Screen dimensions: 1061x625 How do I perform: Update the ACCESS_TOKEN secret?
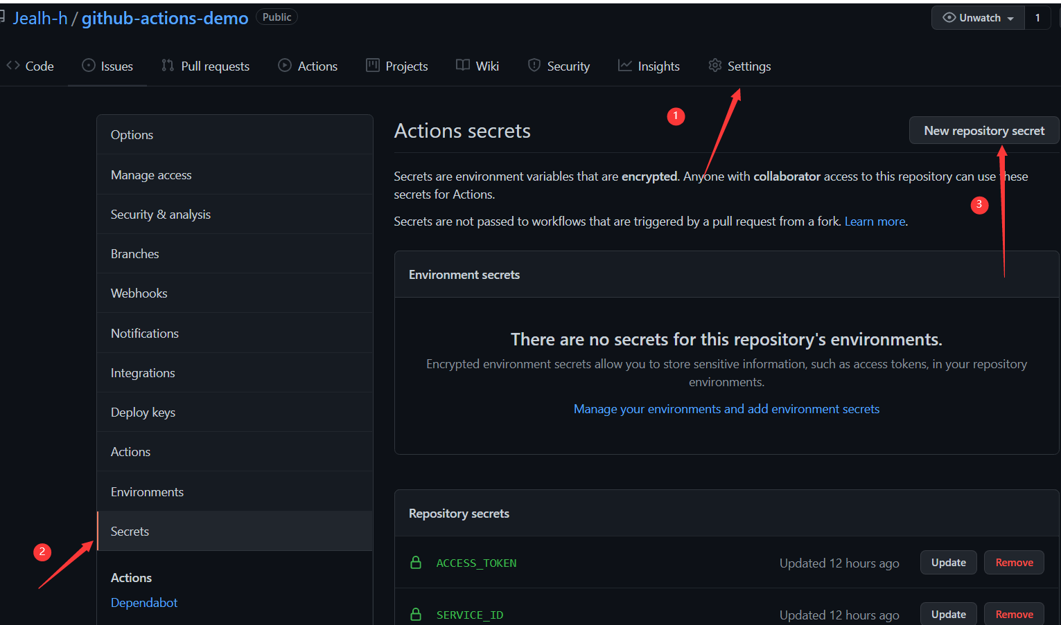949,562
